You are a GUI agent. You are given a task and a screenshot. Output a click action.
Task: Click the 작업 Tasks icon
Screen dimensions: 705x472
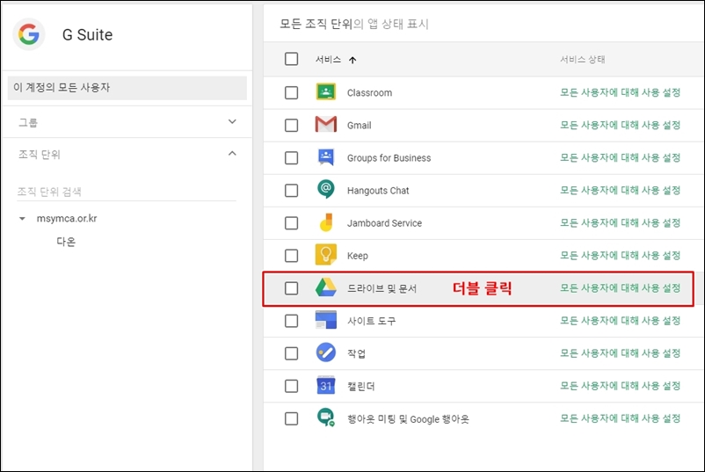pyautogui.click(x=326, y=352)
